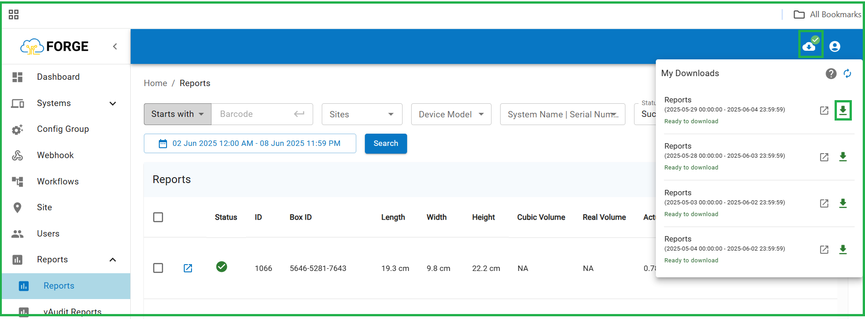The width and height of the screenshot is (865, 319).
Task: Open the Sites dropdown filter
Action: (362, 114)
